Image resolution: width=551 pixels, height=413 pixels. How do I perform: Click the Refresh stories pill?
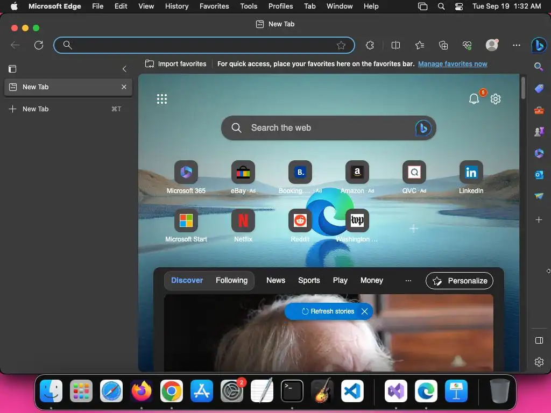(328, 311)
